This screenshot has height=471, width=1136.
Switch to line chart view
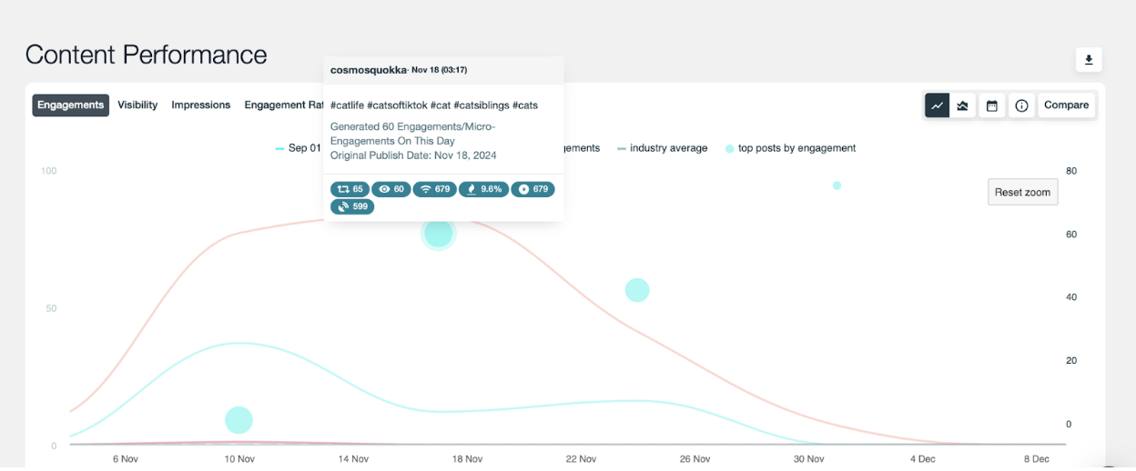pyautogui.click(x=938, y=105)
